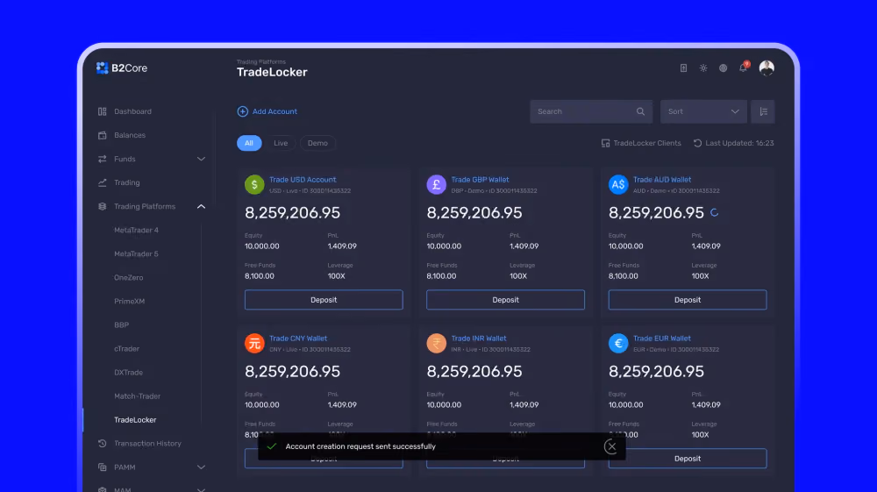Open the Trading sidebar item

[x=127, y=182]
